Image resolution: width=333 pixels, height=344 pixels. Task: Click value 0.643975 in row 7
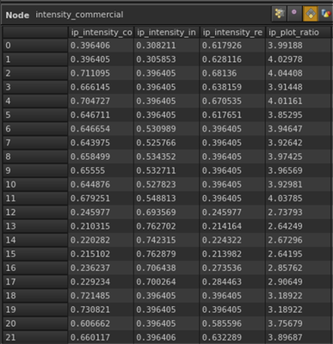tap(90, 143)
